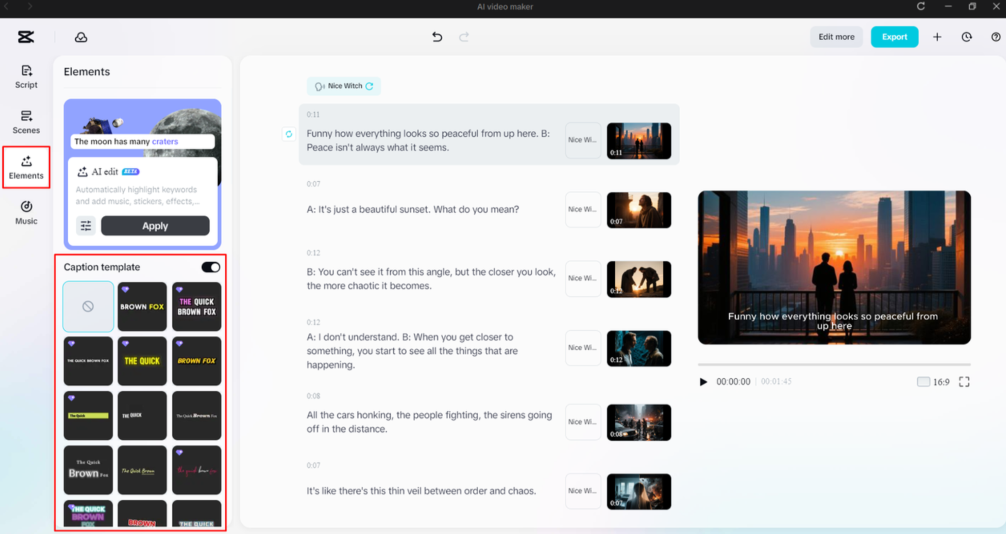Screen dimensions: 1006x534
Task: Click the redo icon
Action: pyautogui.click(x=464, y=37)
